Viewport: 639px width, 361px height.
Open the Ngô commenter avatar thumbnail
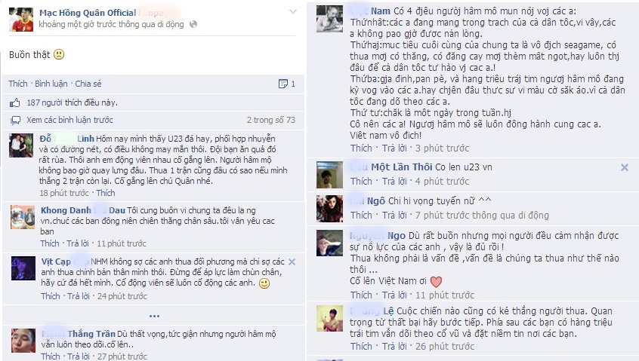(x=329, y=209)
